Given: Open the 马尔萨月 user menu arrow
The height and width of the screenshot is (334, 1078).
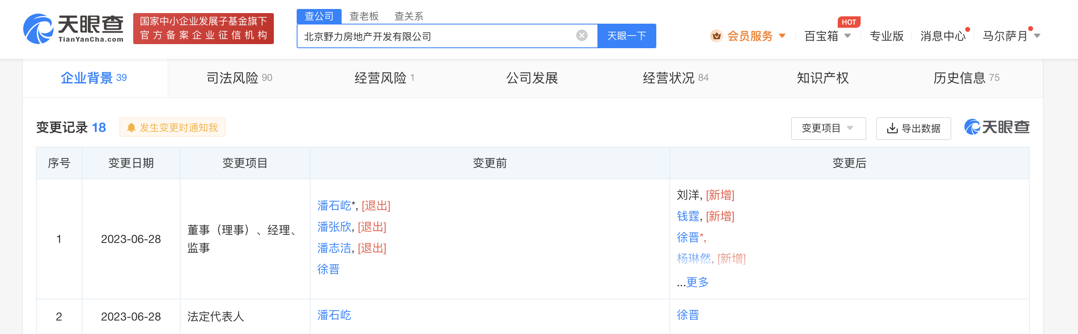Looking at the screenshot, I should tap(1037, 36).
